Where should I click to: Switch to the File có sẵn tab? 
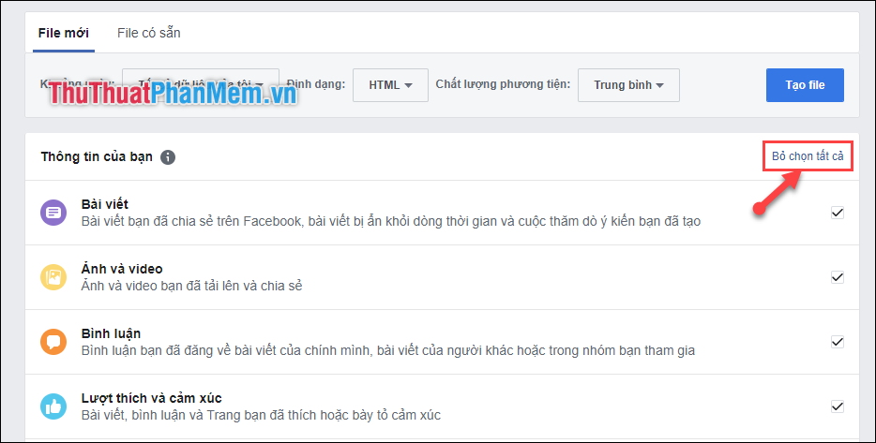click(149, 33)
